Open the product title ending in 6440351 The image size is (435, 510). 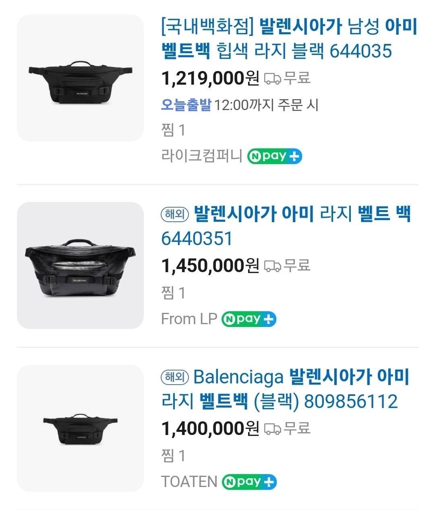[286, 226]
